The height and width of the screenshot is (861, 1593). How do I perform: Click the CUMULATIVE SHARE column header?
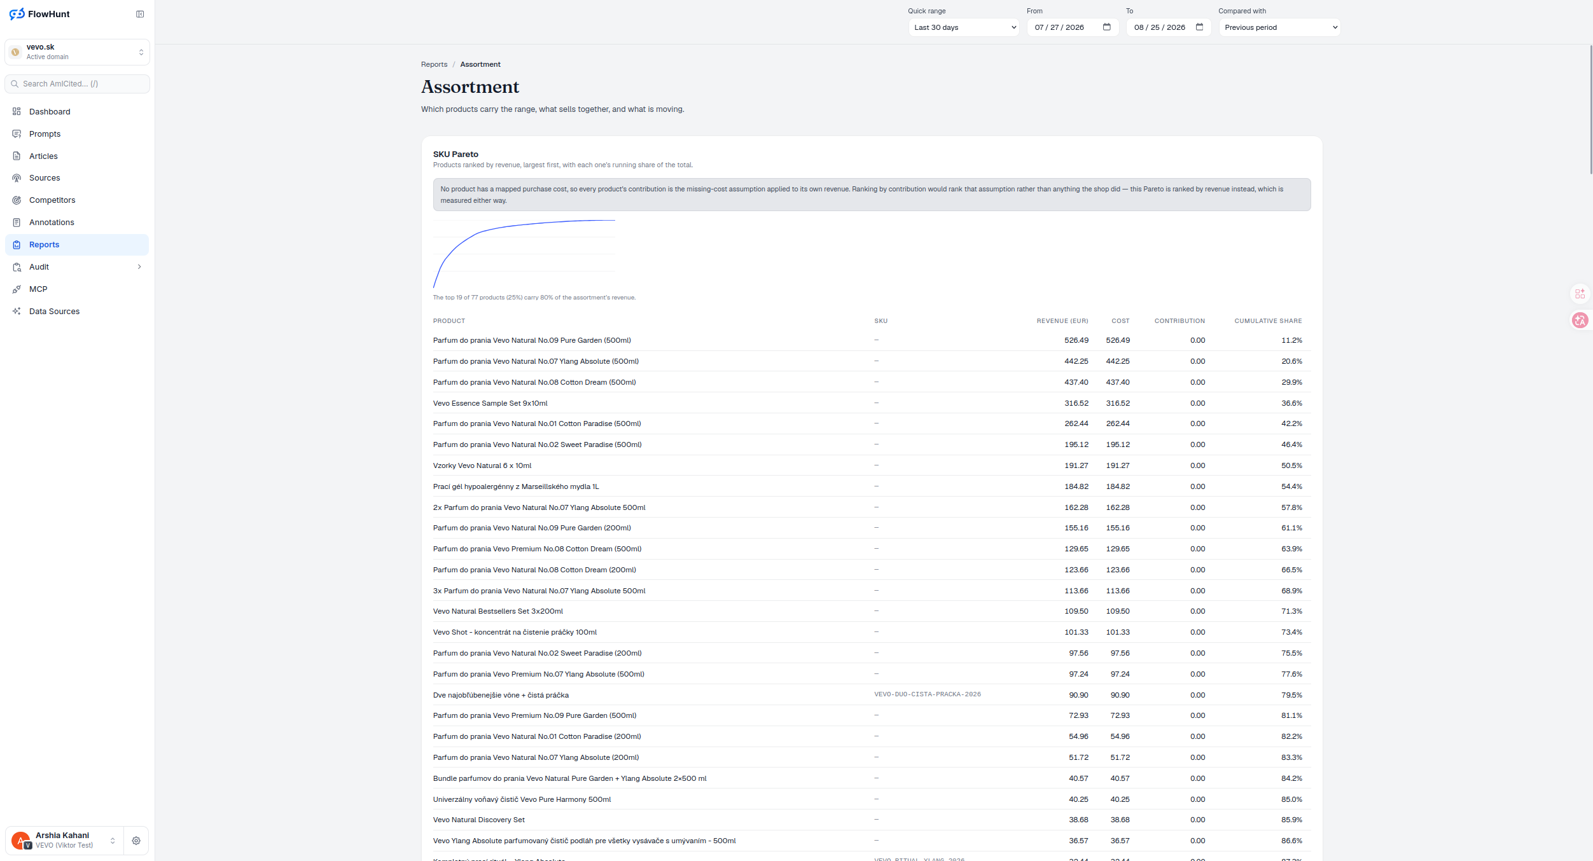1268,321
